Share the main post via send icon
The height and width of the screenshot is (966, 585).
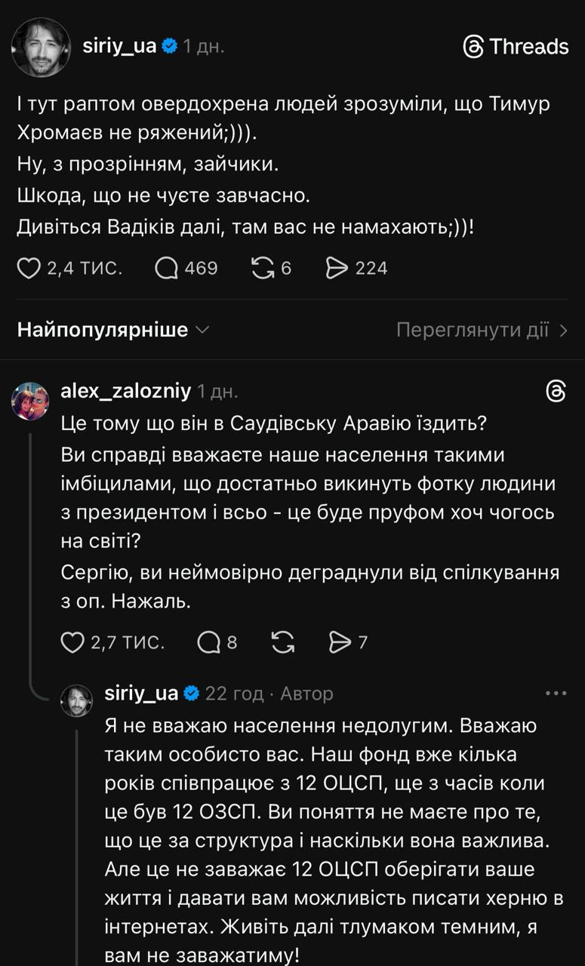pyautogui.click(x=336, y=268)
